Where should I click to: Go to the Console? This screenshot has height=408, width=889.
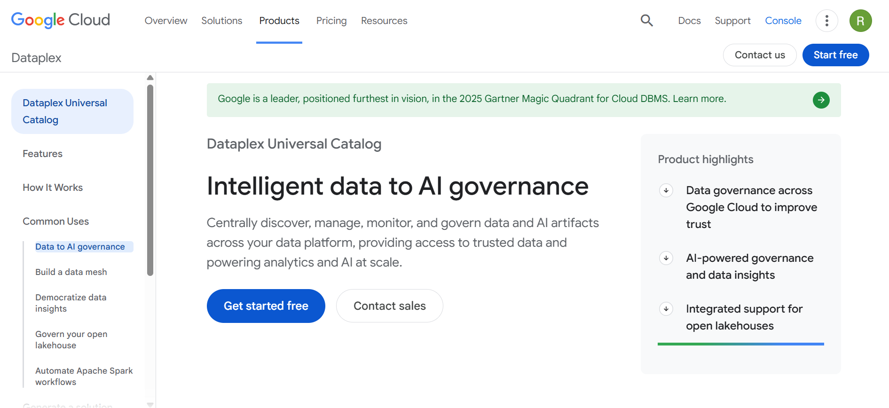[x=783, y=21]
